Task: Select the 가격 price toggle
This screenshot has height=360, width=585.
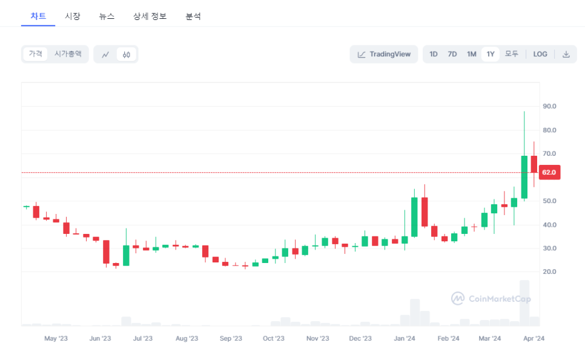Action: click(x=36, y=54)
